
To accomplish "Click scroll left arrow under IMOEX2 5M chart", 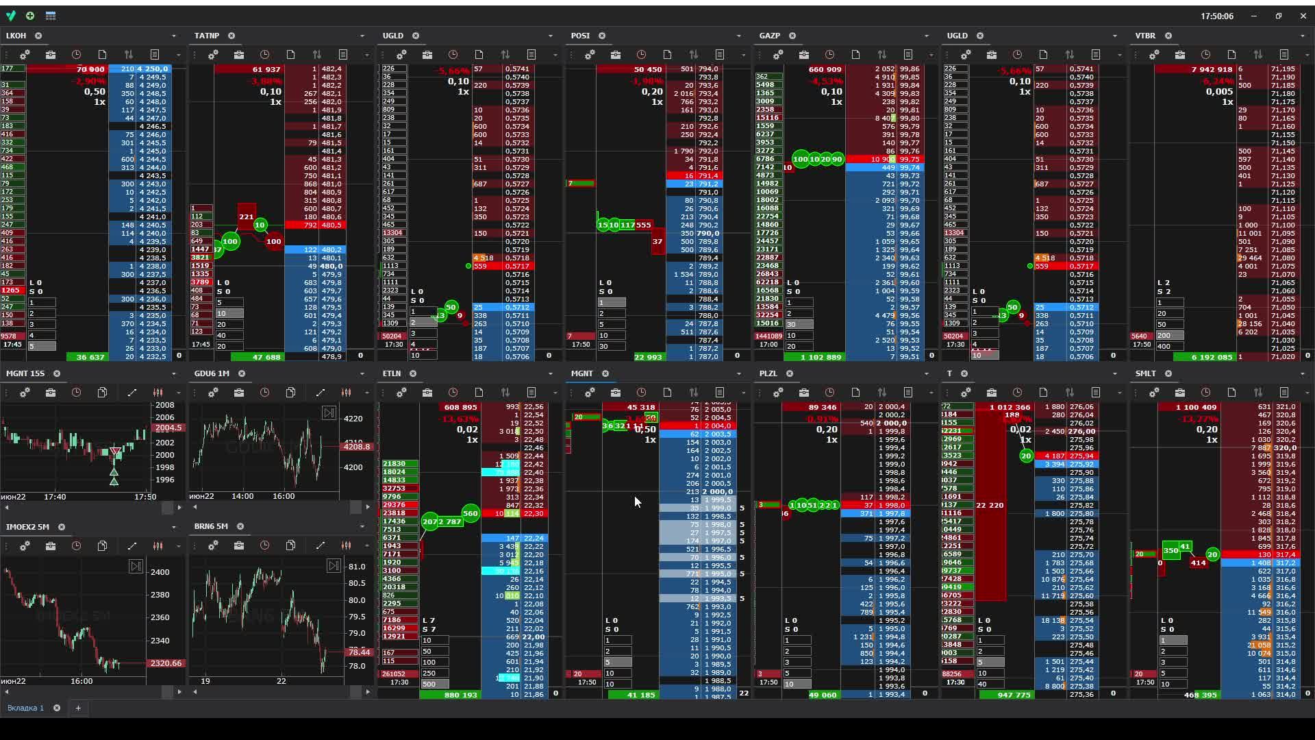I will 7,692.
